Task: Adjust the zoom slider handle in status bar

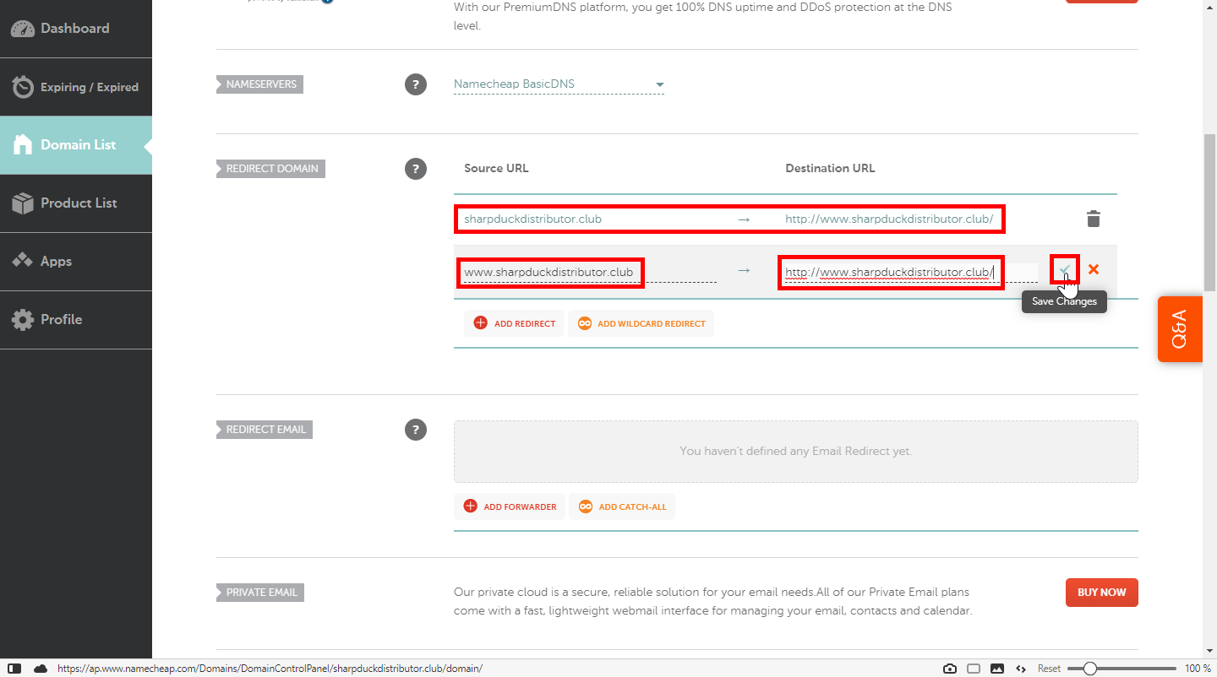Action: [x=1090, y=669]
